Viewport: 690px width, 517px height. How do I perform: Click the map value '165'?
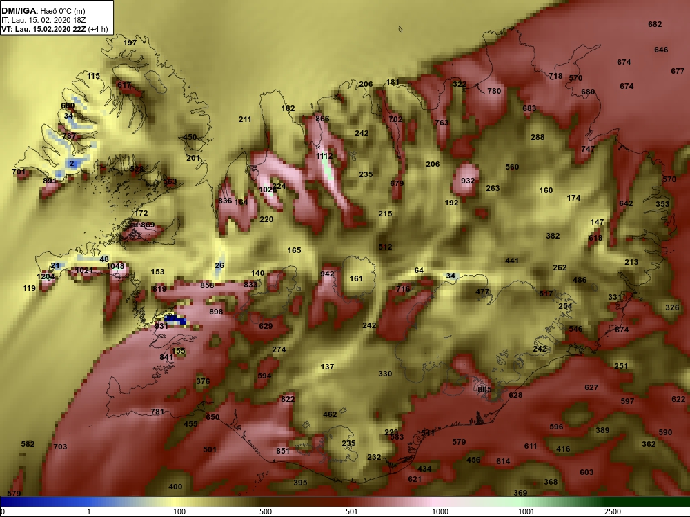pyautogui.click(x=294, y=250)
